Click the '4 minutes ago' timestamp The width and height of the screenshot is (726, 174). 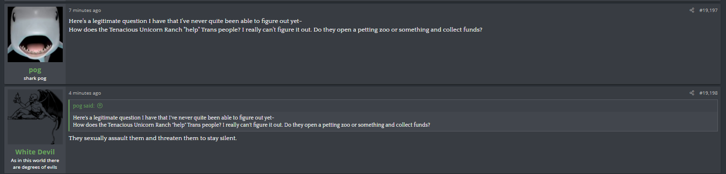(x=85, y=93)
